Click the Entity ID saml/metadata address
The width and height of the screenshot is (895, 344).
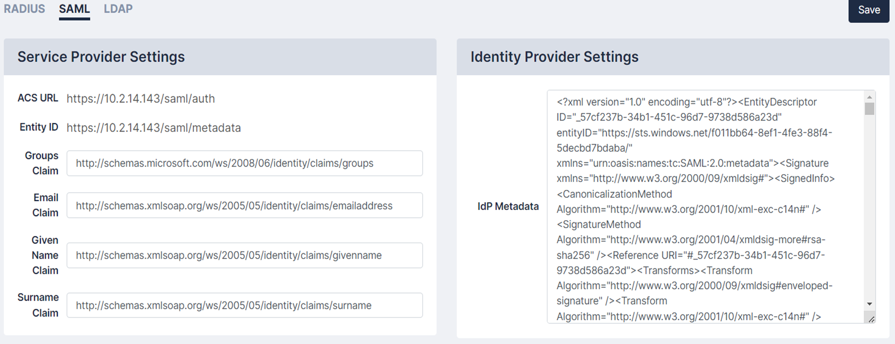click(154, 128)
